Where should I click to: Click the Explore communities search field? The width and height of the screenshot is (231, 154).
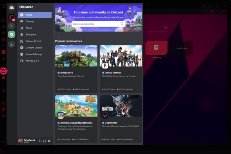(x=98, y=24)
